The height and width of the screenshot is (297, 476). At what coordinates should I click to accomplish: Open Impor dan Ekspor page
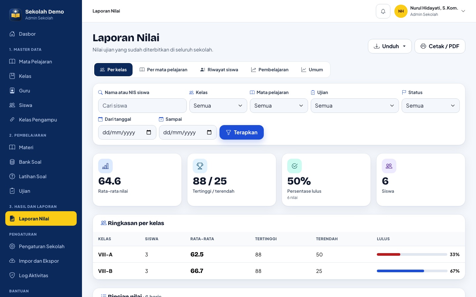coord(41,261)
